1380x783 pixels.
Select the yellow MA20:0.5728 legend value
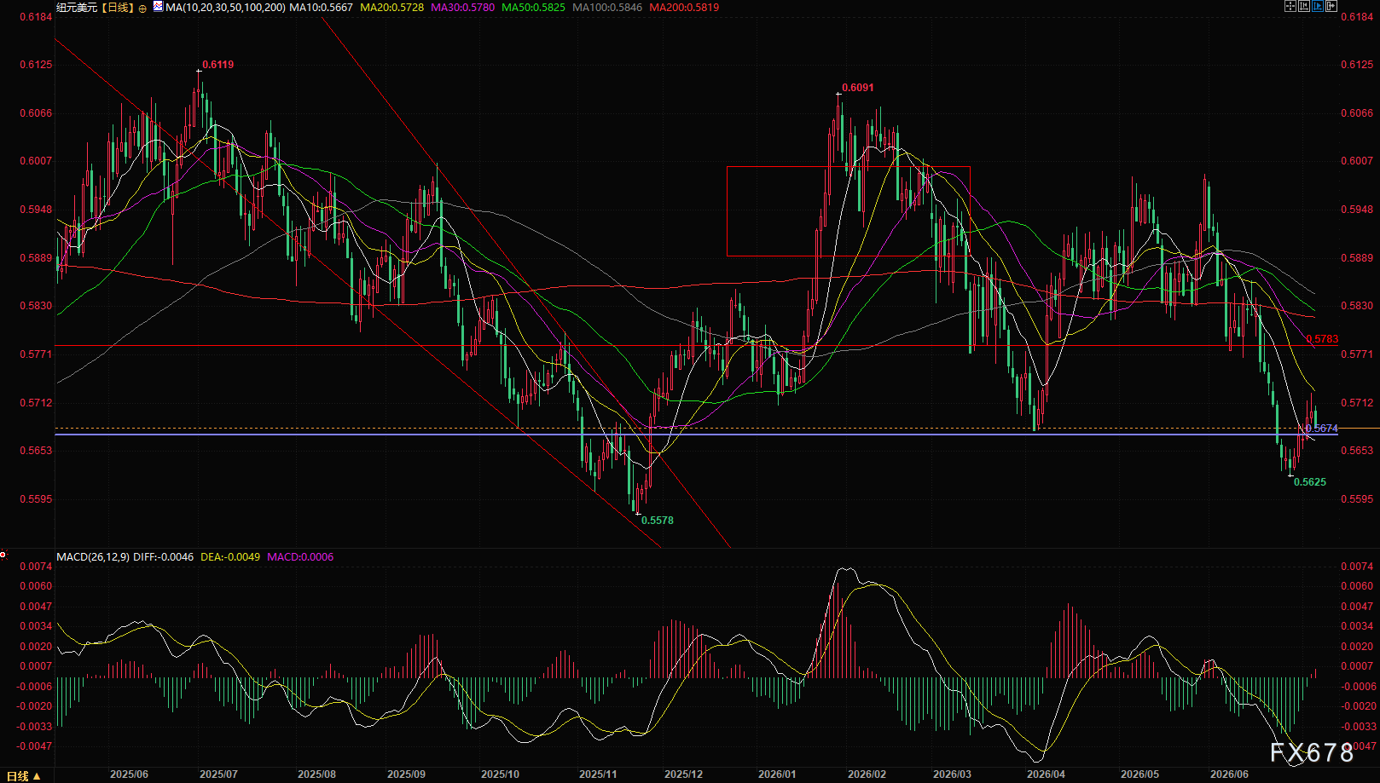(x=391, y=8)
